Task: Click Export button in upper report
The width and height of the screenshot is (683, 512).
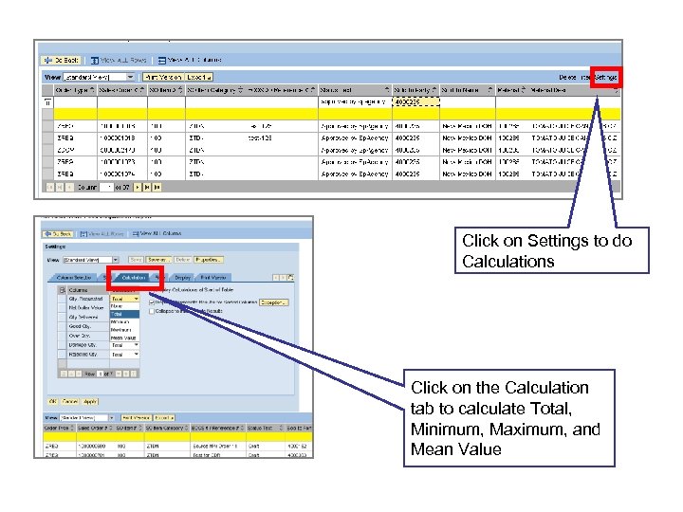Action: click(x=198, y=77)
